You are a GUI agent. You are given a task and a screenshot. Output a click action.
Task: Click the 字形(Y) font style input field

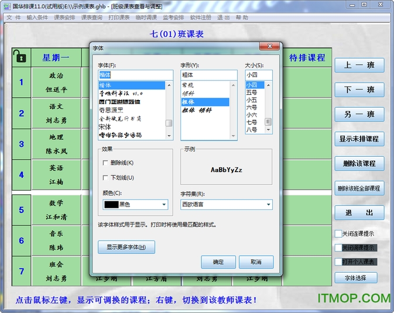click(x=209, y=75)
